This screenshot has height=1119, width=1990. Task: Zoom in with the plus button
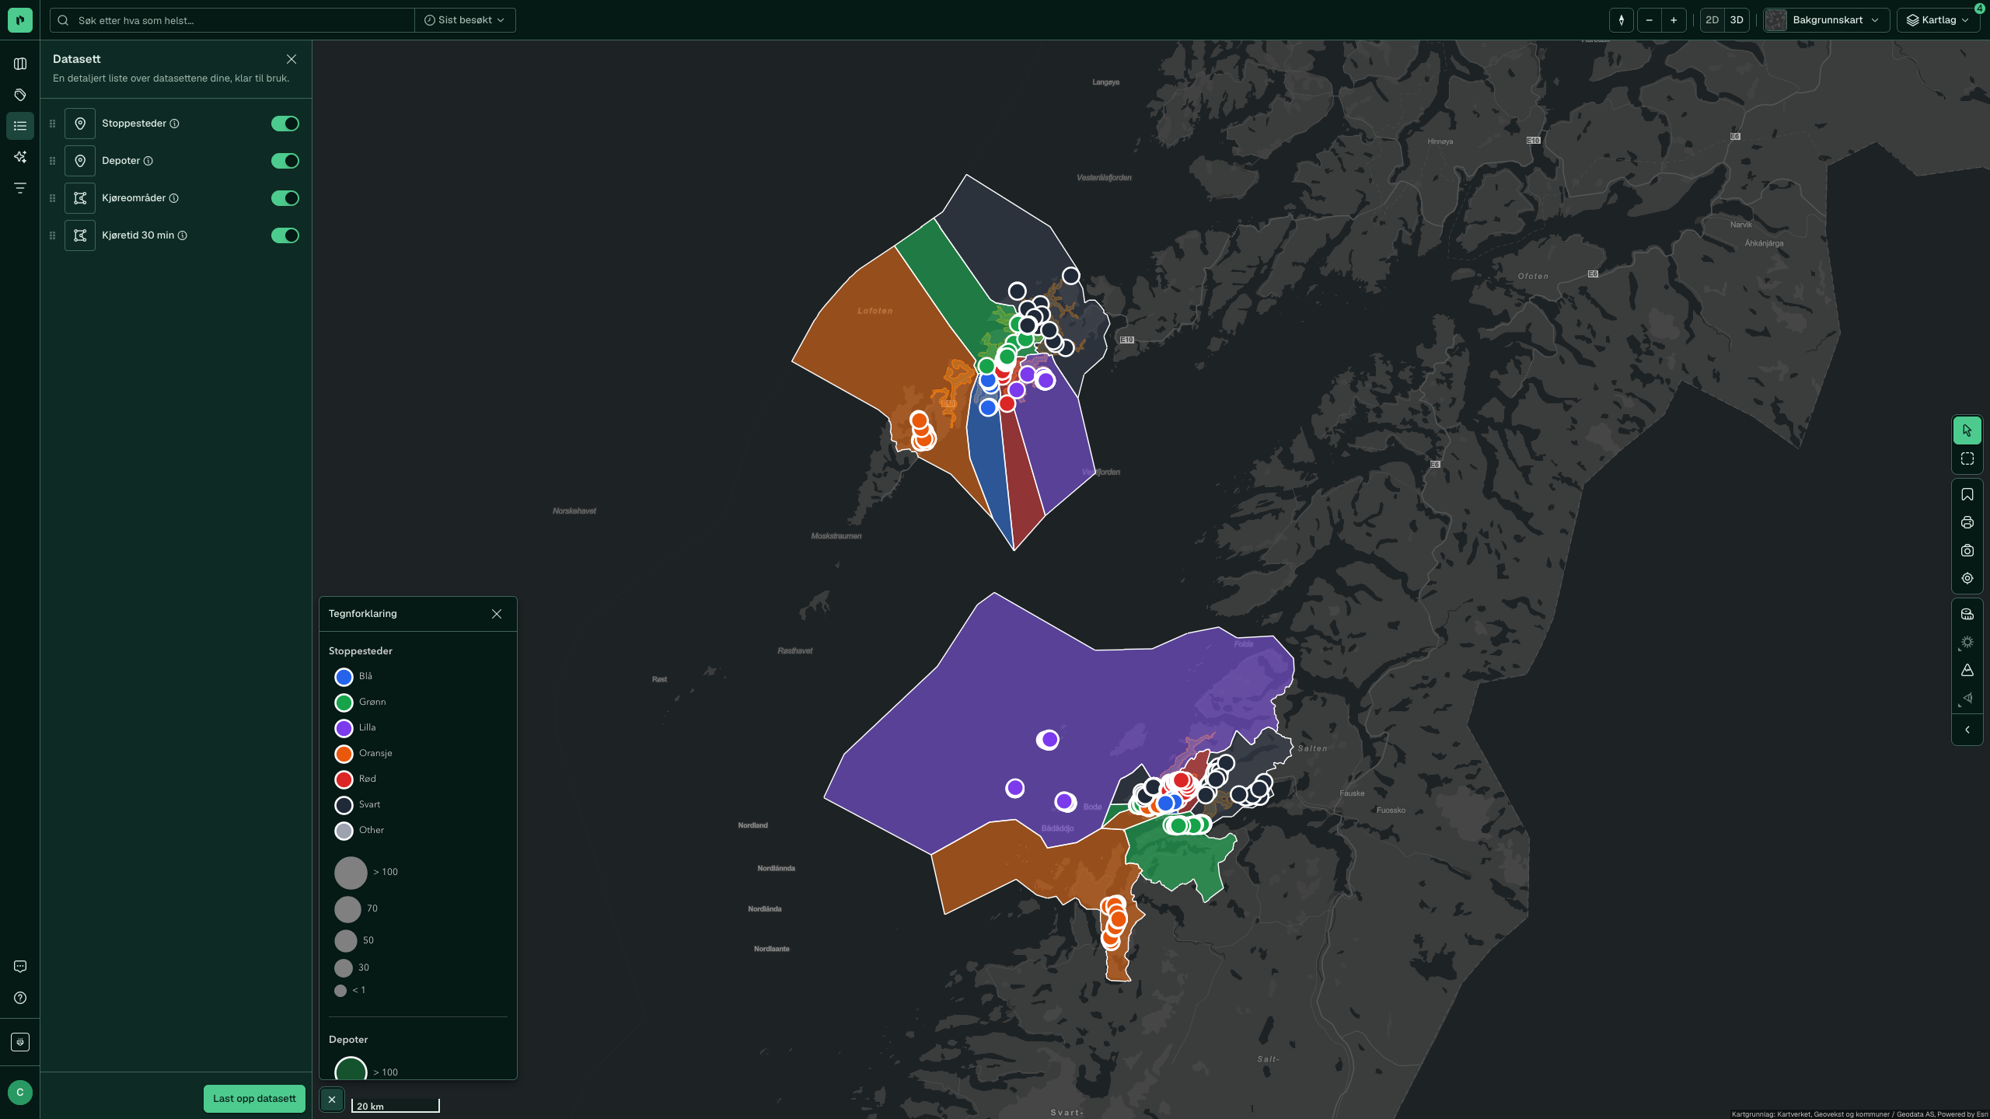click(x=1674, y=20)
